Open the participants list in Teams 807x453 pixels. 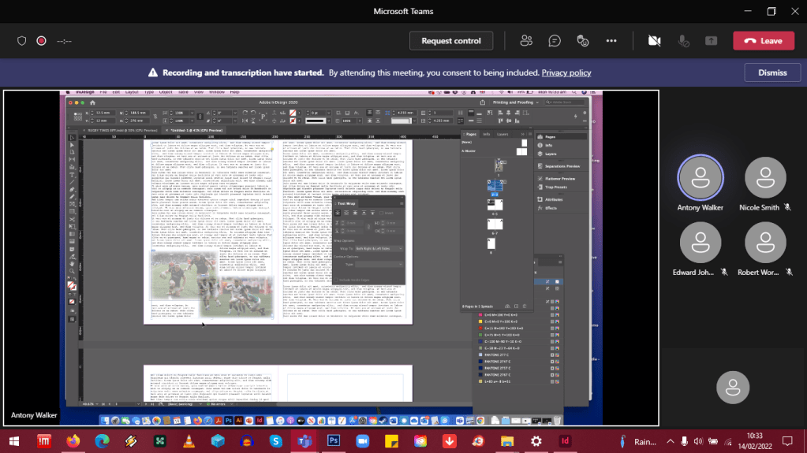[x=526, y=41]
